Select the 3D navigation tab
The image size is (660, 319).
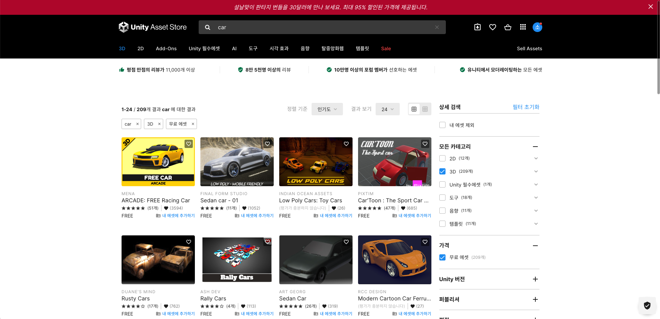[x=122, y=49]
